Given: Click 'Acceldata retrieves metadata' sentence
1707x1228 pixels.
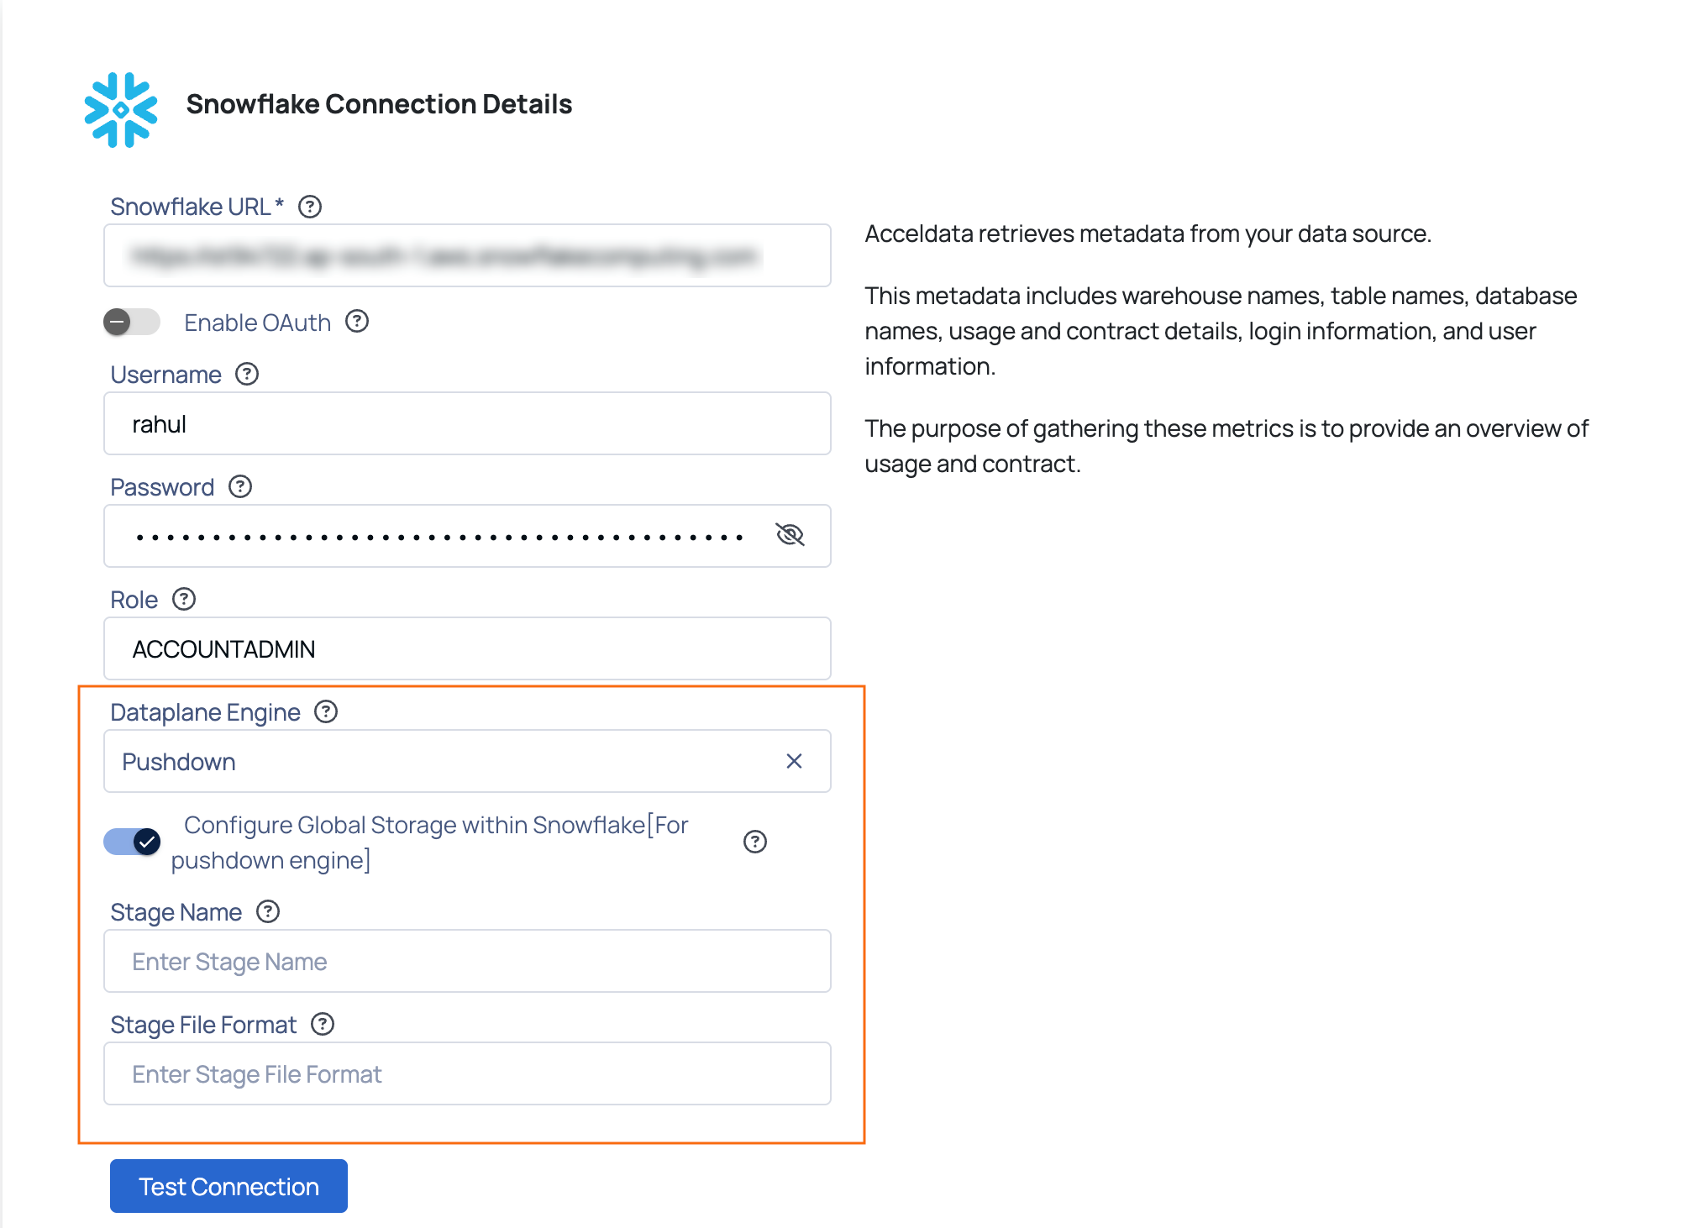Looking at the screenshot, I should pos(1148,234).
